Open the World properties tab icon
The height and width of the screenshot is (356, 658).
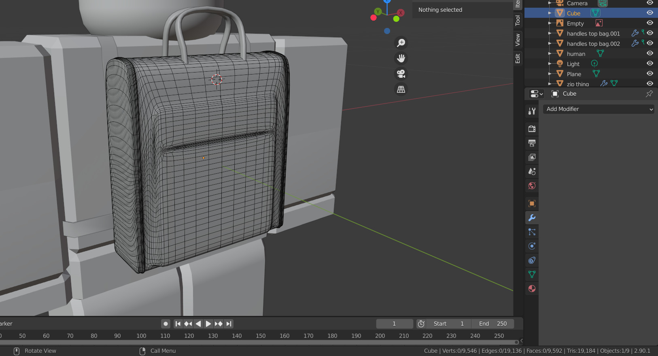click(x=532, y=186)
